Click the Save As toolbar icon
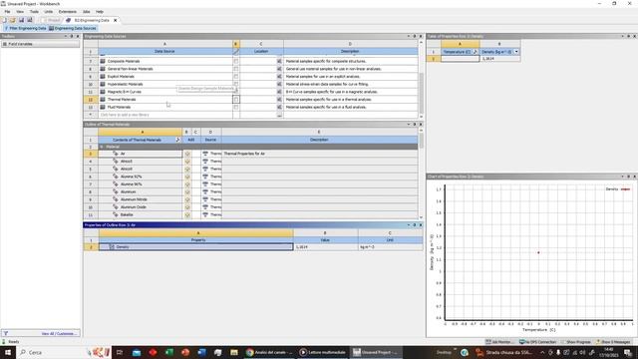 [30, 20]
